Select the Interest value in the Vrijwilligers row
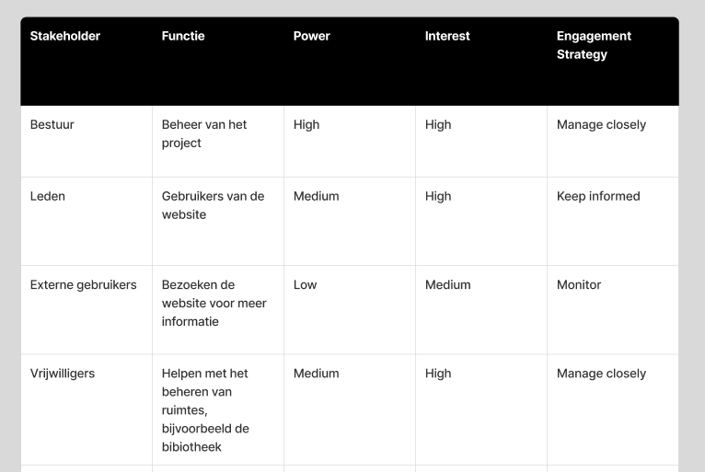Image resolution: width=705 pixels, height=472 pixels. 438,374
